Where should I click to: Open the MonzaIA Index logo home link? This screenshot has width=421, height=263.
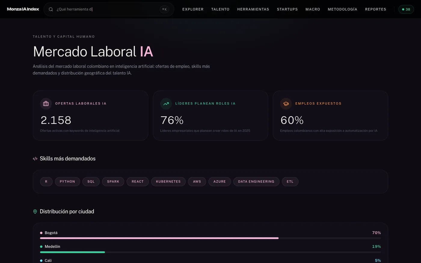[x=23, y=9]
